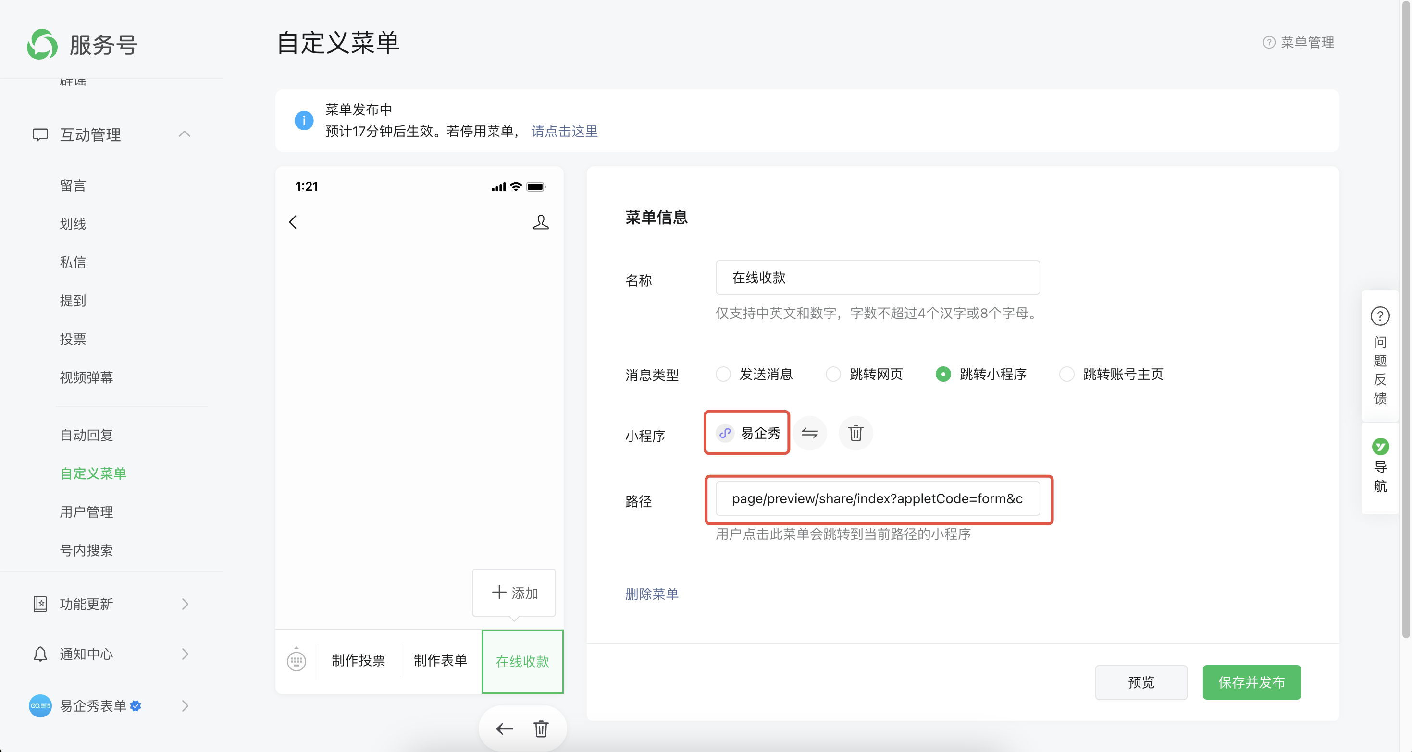The height and width of the screenshot is (752, 1412).
Task: Click the left-arrow move menu icon
Action: pos(504,728)
